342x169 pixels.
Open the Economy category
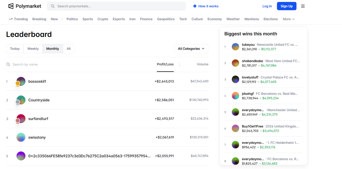click(x=215, y=19)
